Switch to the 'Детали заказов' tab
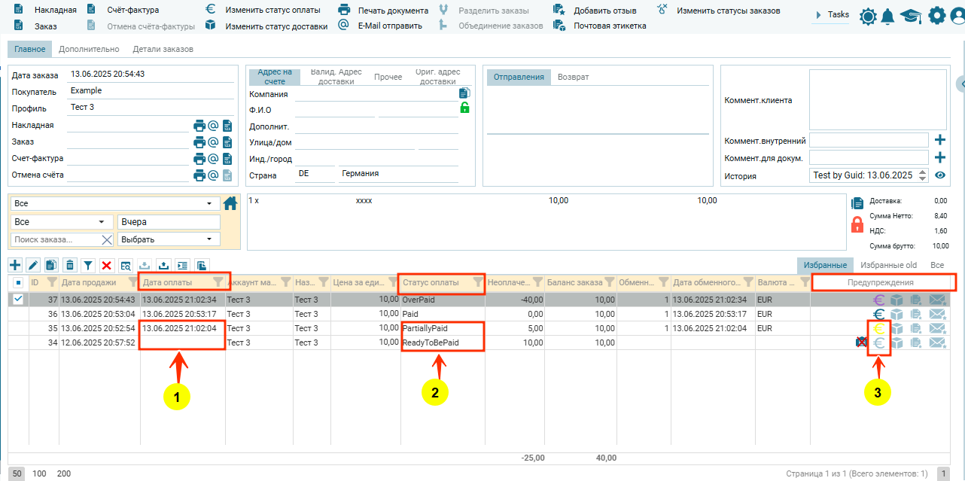Screen dimensions: 965x481 pyautogui.click(x=163, y=49)
